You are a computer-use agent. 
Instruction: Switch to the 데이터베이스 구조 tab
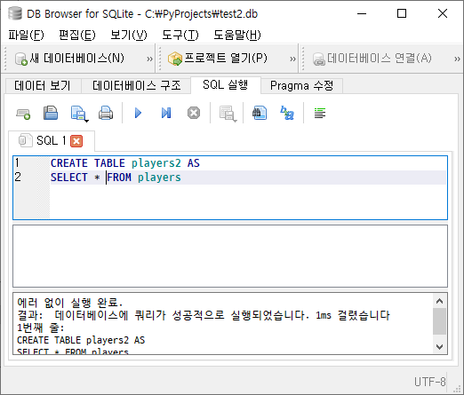pos(136,86)
